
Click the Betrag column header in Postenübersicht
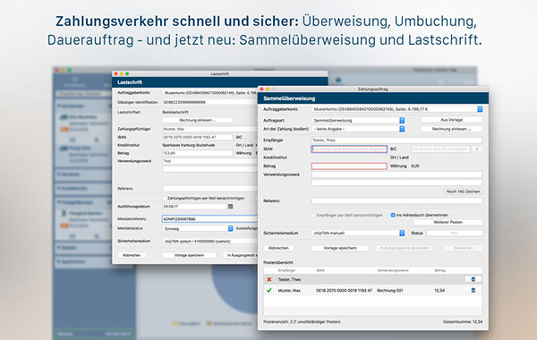pyautogui.click(x=439, y=270)
